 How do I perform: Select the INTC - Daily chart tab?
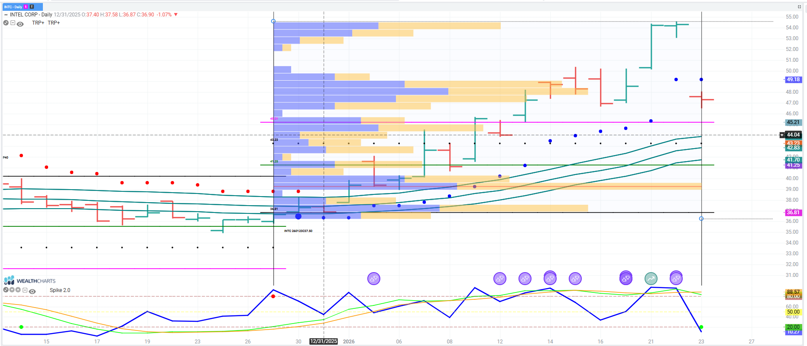click(x=13, y=7)
